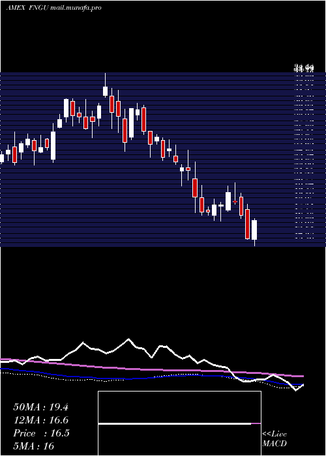Click the Price : 16.5 value

click(x=41, y=433)
